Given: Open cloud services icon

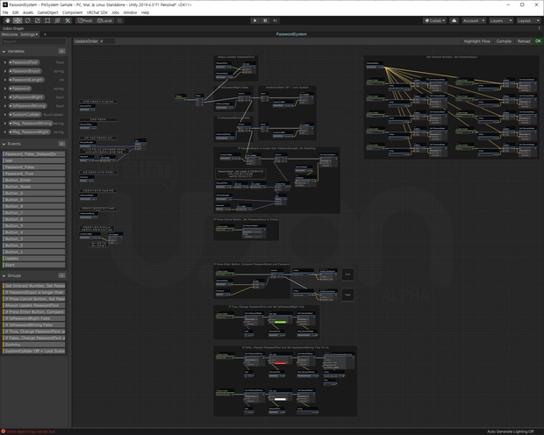Looking at the screenshot, I should point(454,20).
